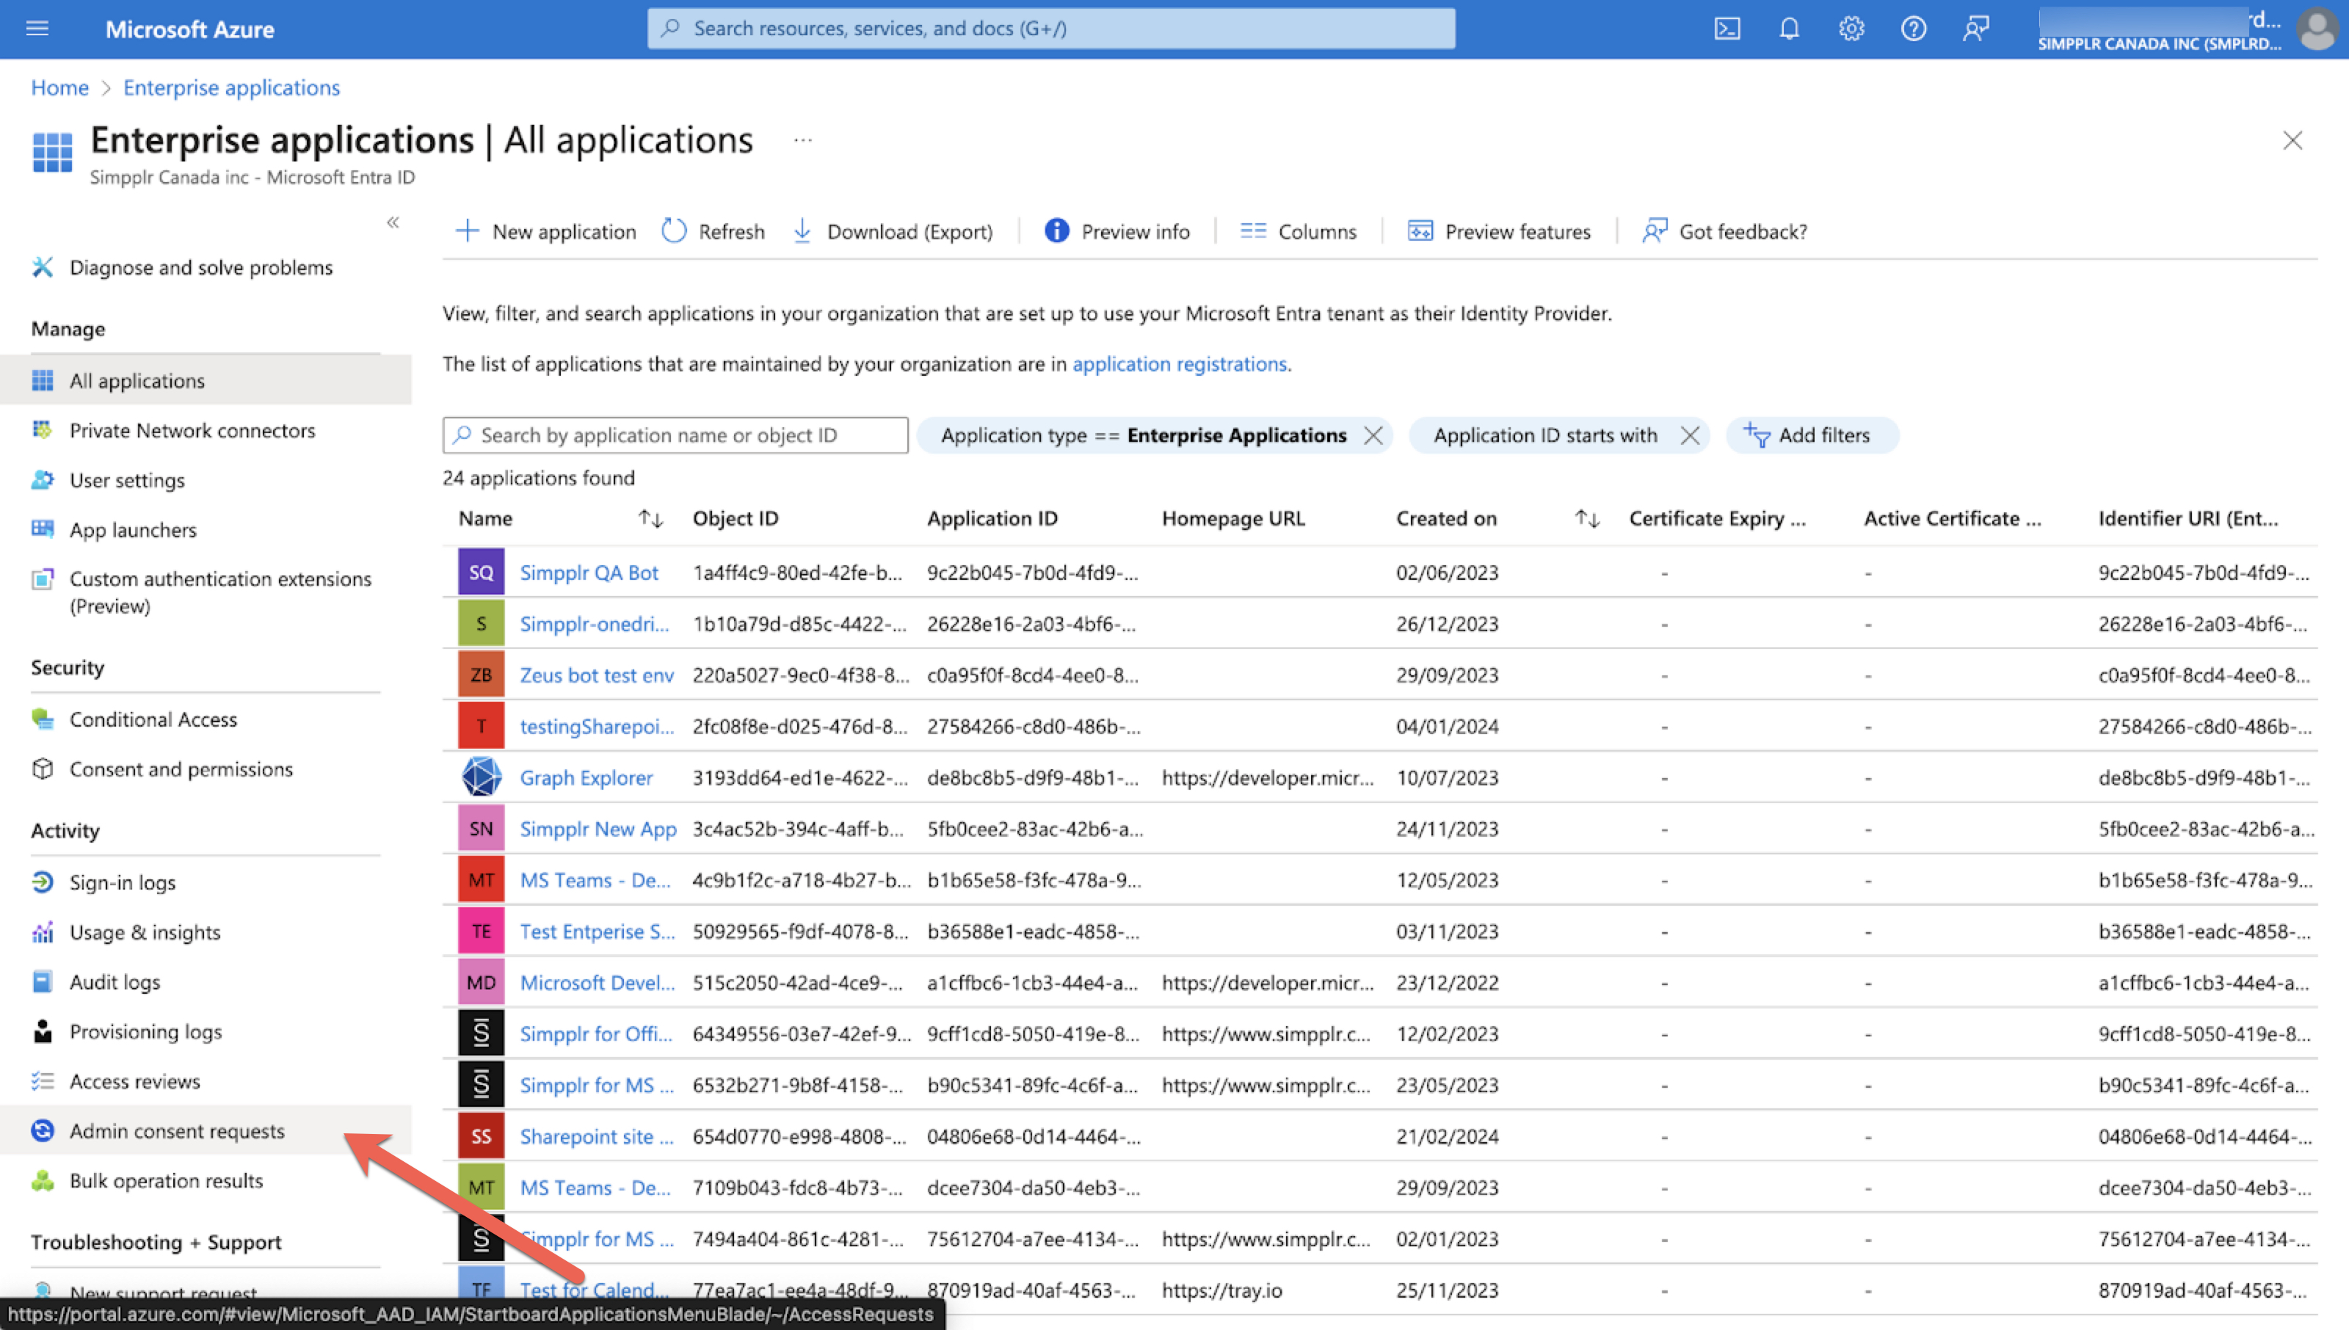
Task: Open Access reviews
Action: click(x=134, y=1080)
